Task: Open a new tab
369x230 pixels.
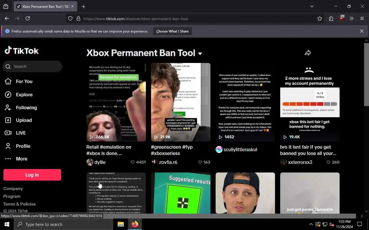Action: (x=83, y=6)
